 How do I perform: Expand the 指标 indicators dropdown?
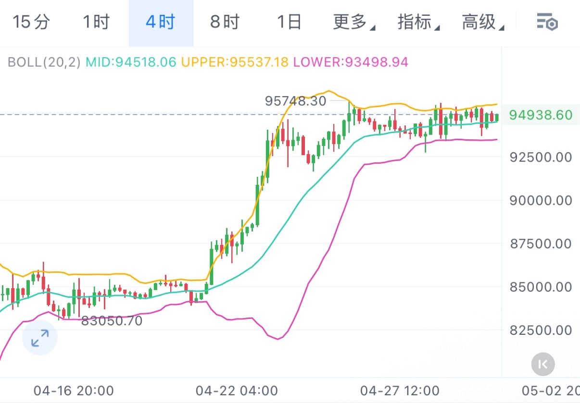418,22
